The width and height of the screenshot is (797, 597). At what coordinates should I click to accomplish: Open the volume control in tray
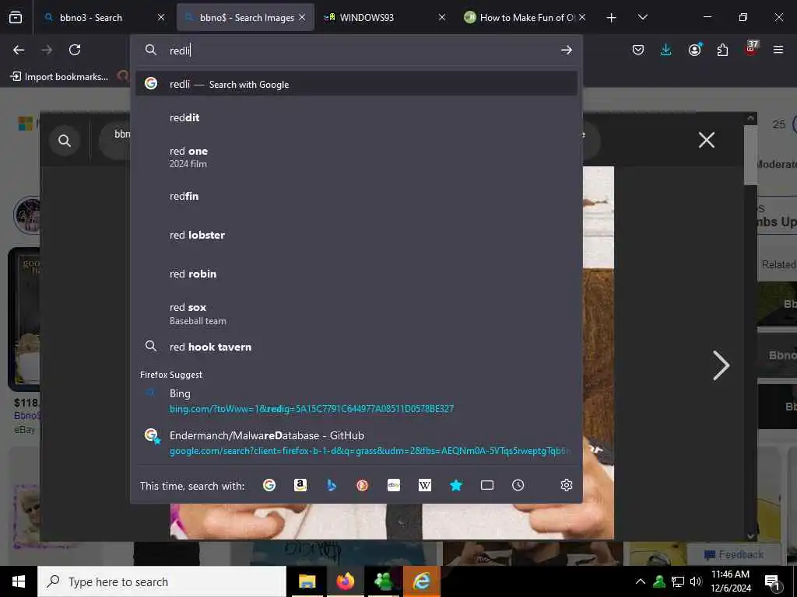click(696, 581)
